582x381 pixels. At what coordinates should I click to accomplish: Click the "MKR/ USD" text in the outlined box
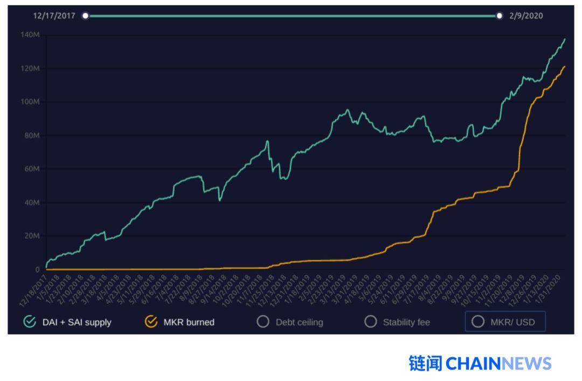511,322
